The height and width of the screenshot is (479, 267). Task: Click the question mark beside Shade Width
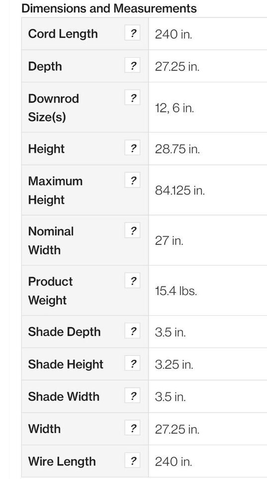[x=132, y=396]
